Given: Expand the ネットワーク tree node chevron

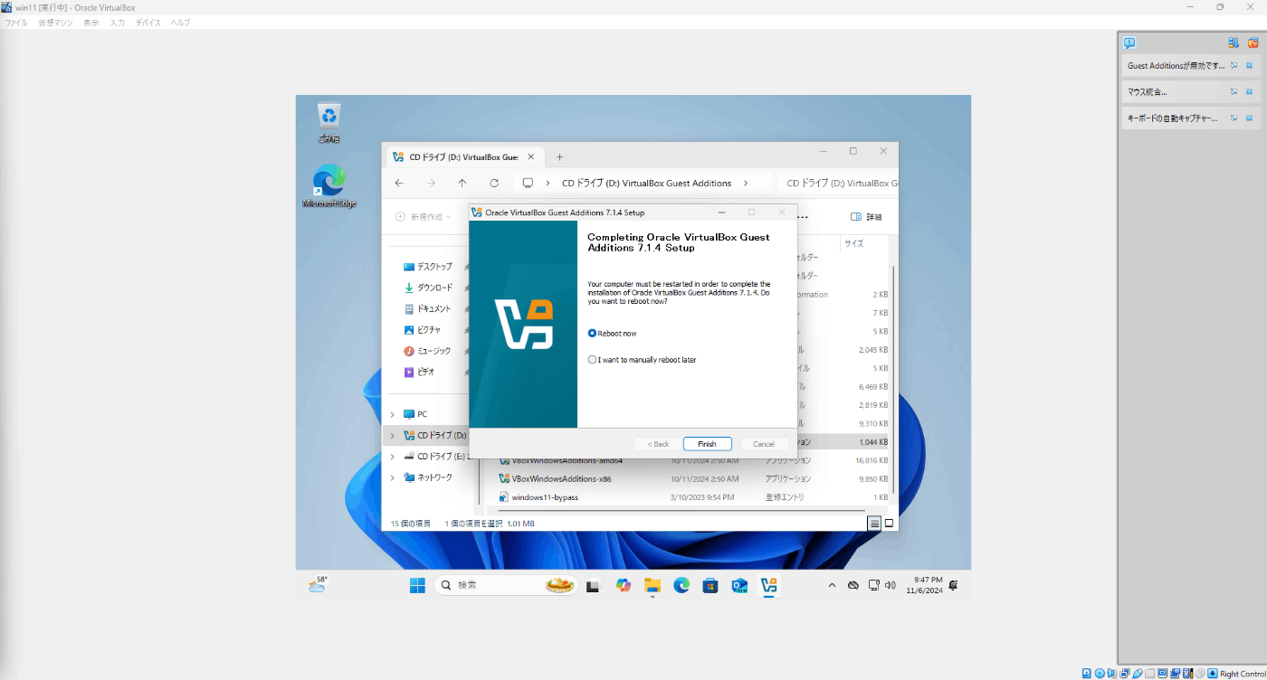Looking at the screenshot, I should (392, 477).
